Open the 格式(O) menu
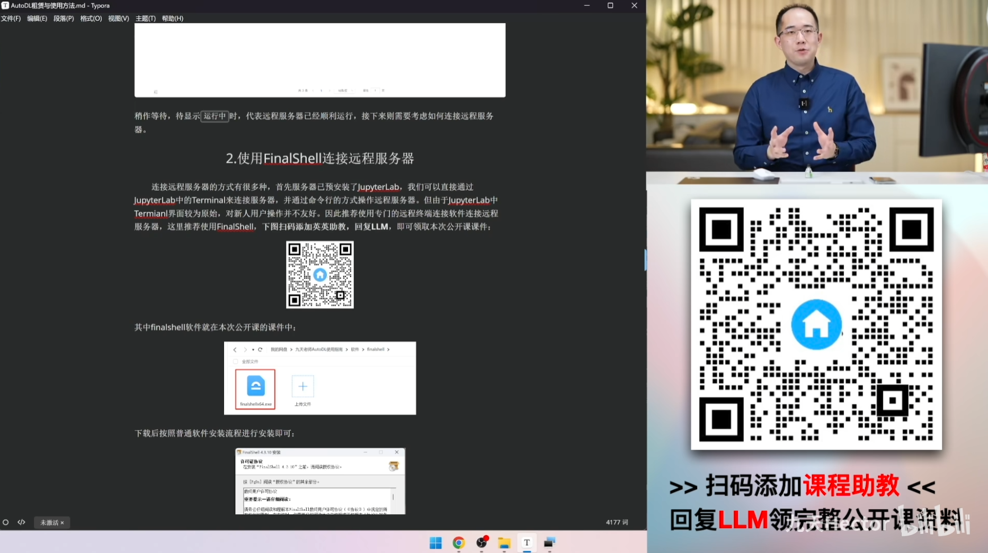Screen dimensions: 988x553 tap(91, 19)
